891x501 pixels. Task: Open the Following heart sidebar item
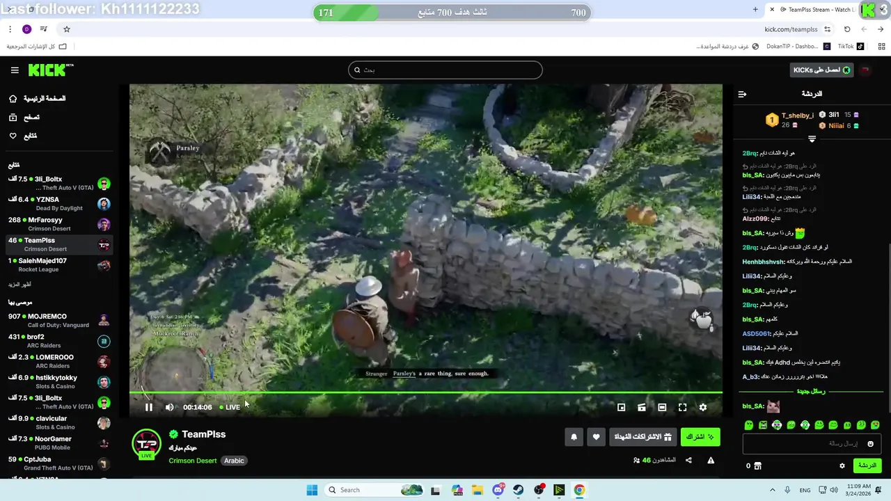(x=23, y=136)
